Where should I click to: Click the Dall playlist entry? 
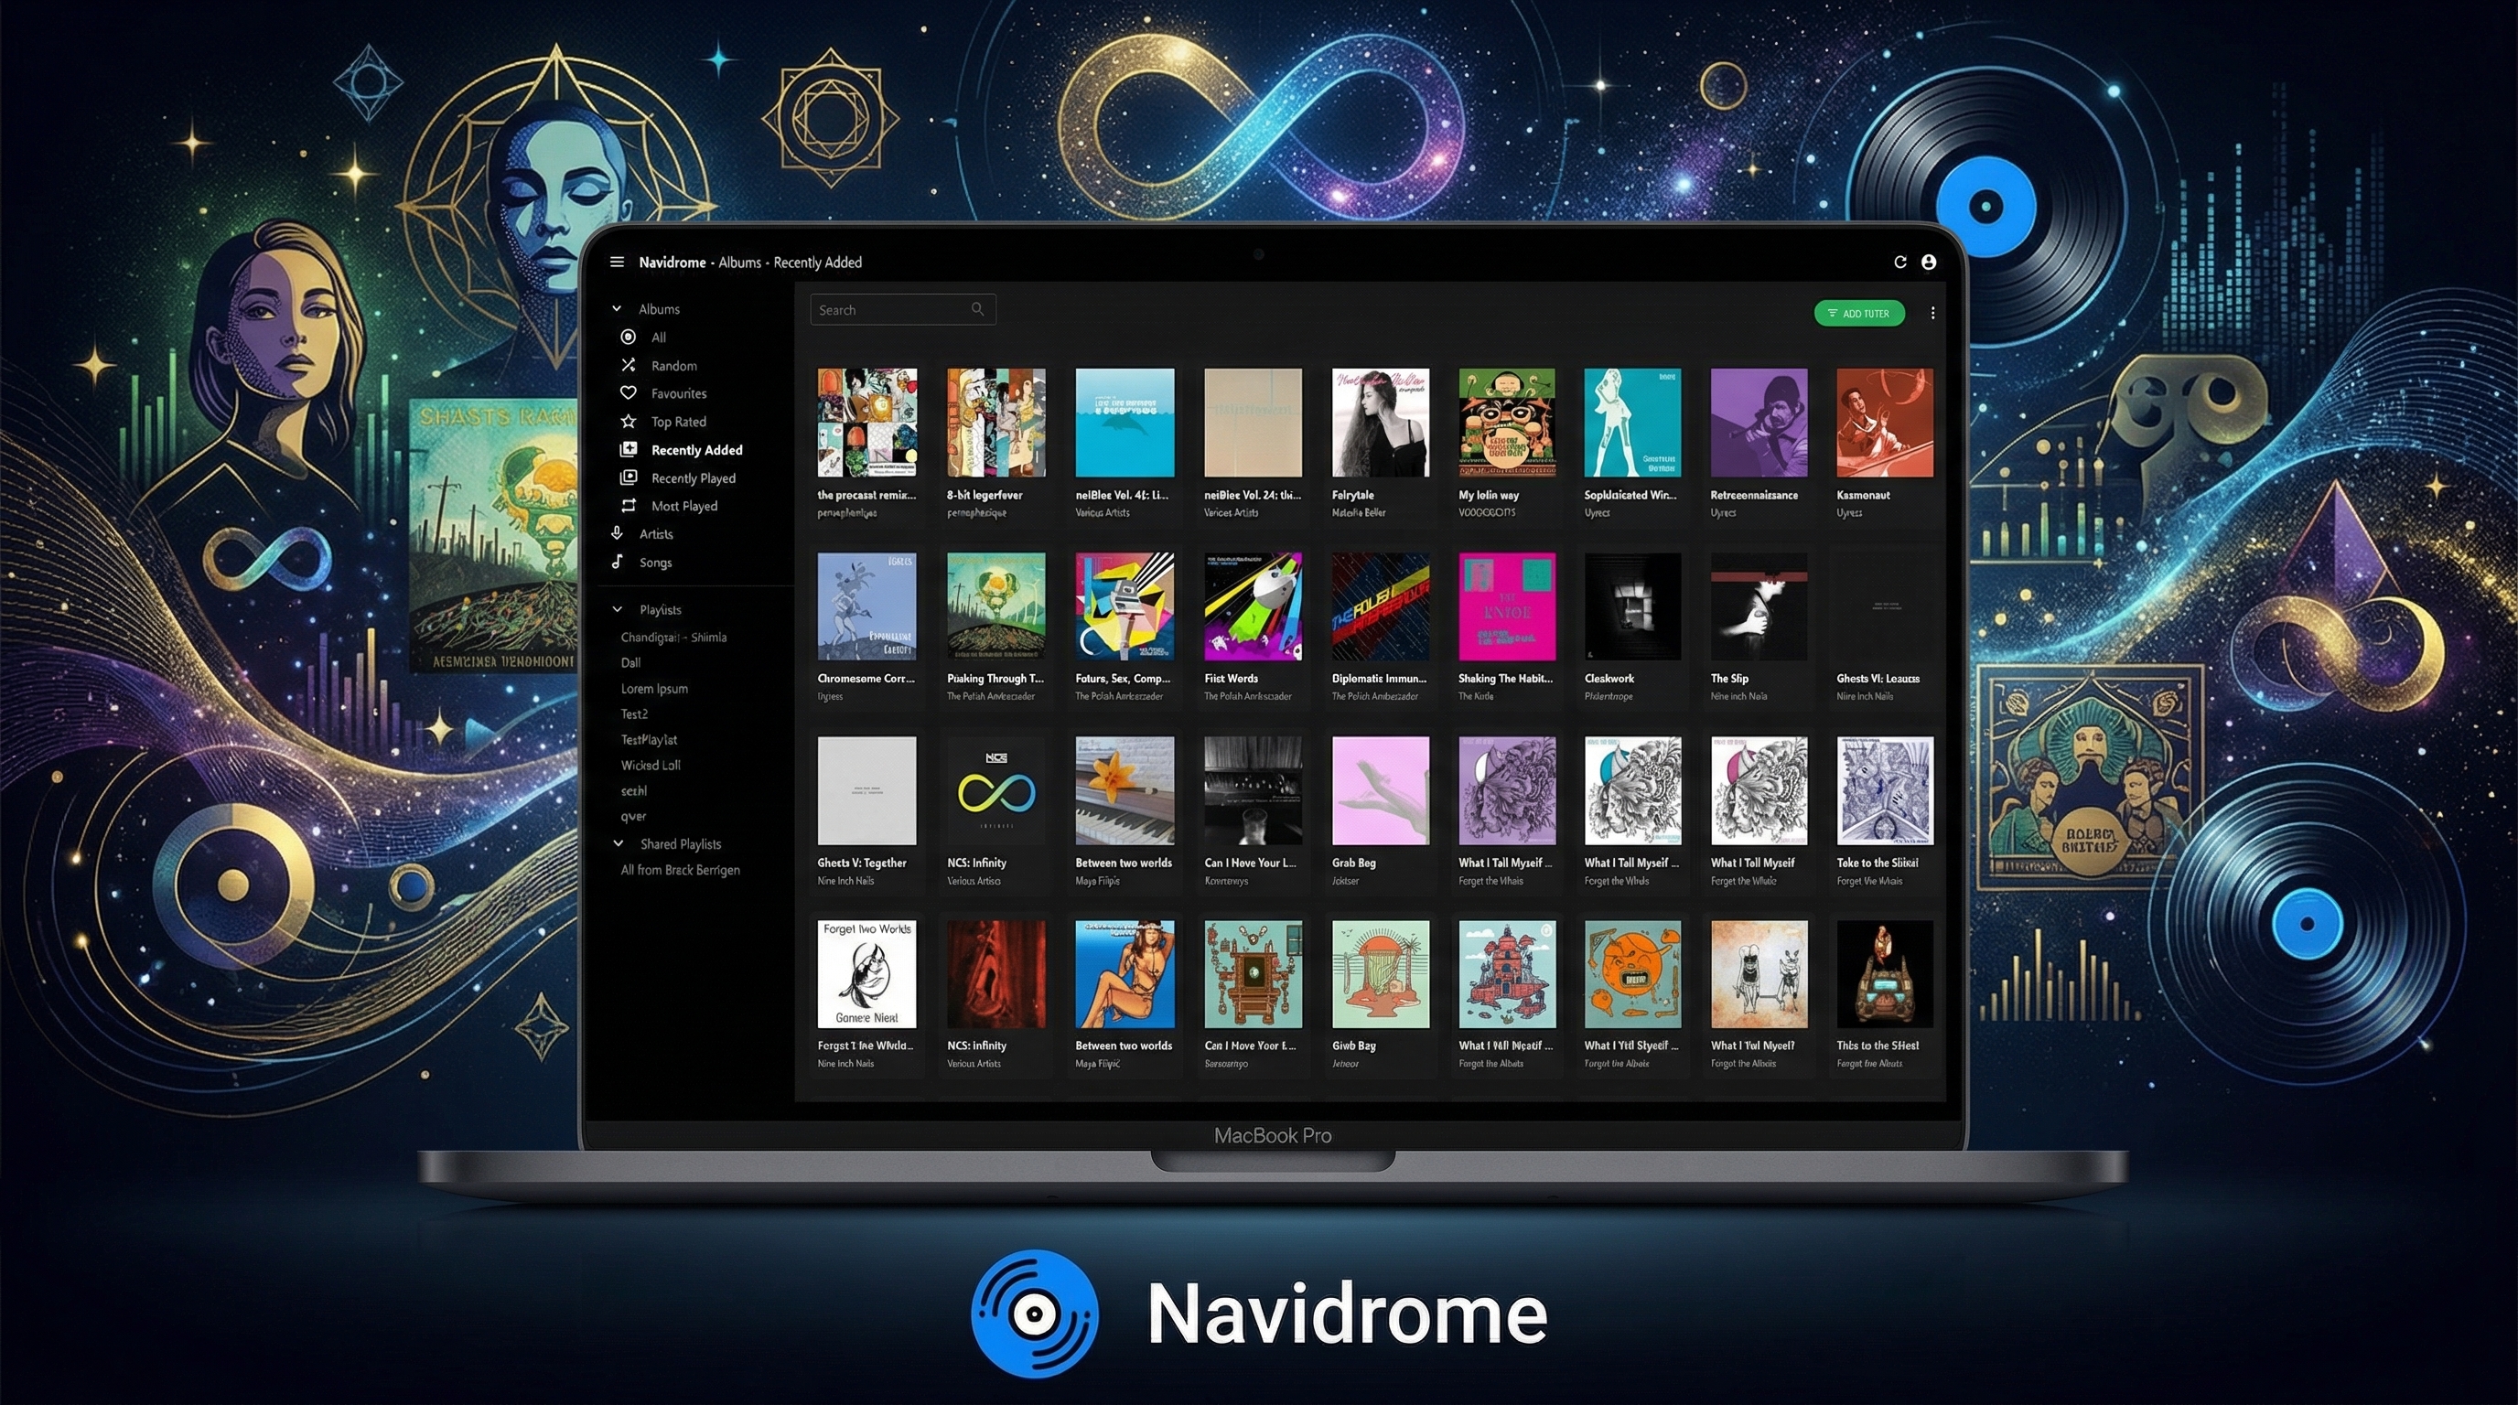pos(630,662)
